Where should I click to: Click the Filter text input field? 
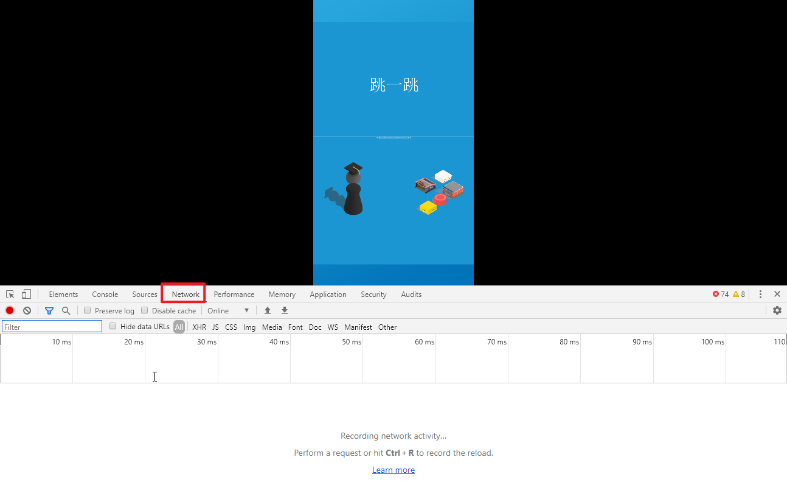coord(52,327)
